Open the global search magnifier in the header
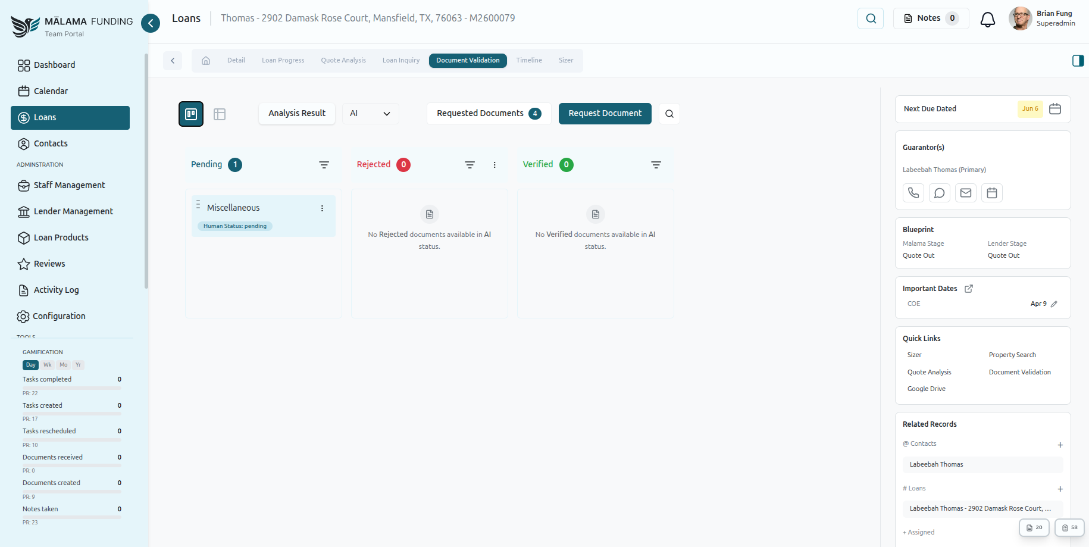Image resolution: width=1089 pixels, height=547 pixels. (x=870, y=18)
